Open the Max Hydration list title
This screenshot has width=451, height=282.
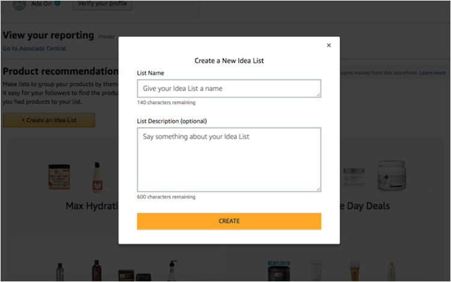coord(91,206)
